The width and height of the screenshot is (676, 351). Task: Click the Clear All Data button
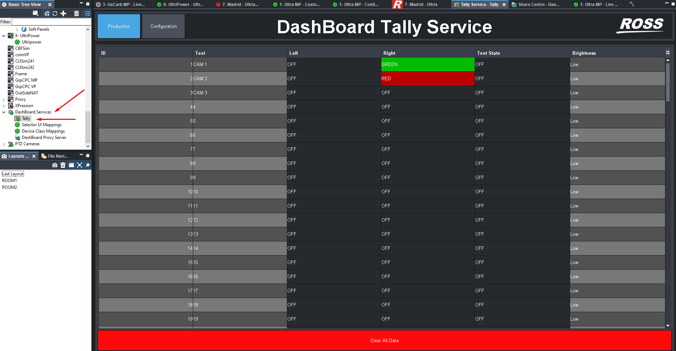(x=385, y=340)
